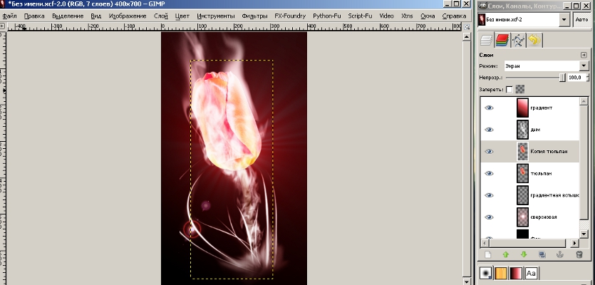This screenshot has width=595, height=285.
Task: Open the Patterns tab with orange swatch
Action: [x=501, y=273]
